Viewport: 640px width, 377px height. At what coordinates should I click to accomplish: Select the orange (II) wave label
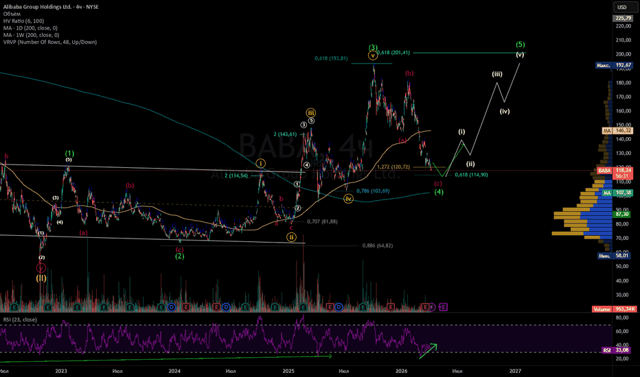41,278
